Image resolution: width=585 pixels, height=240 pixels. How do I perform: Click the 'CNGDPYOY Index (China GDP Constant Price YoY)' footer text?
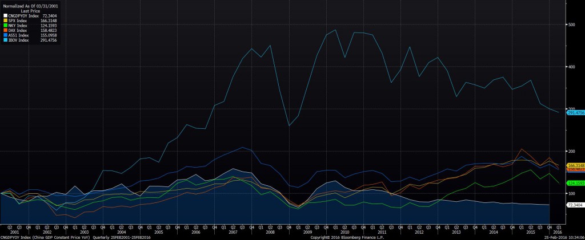[45, 237]
